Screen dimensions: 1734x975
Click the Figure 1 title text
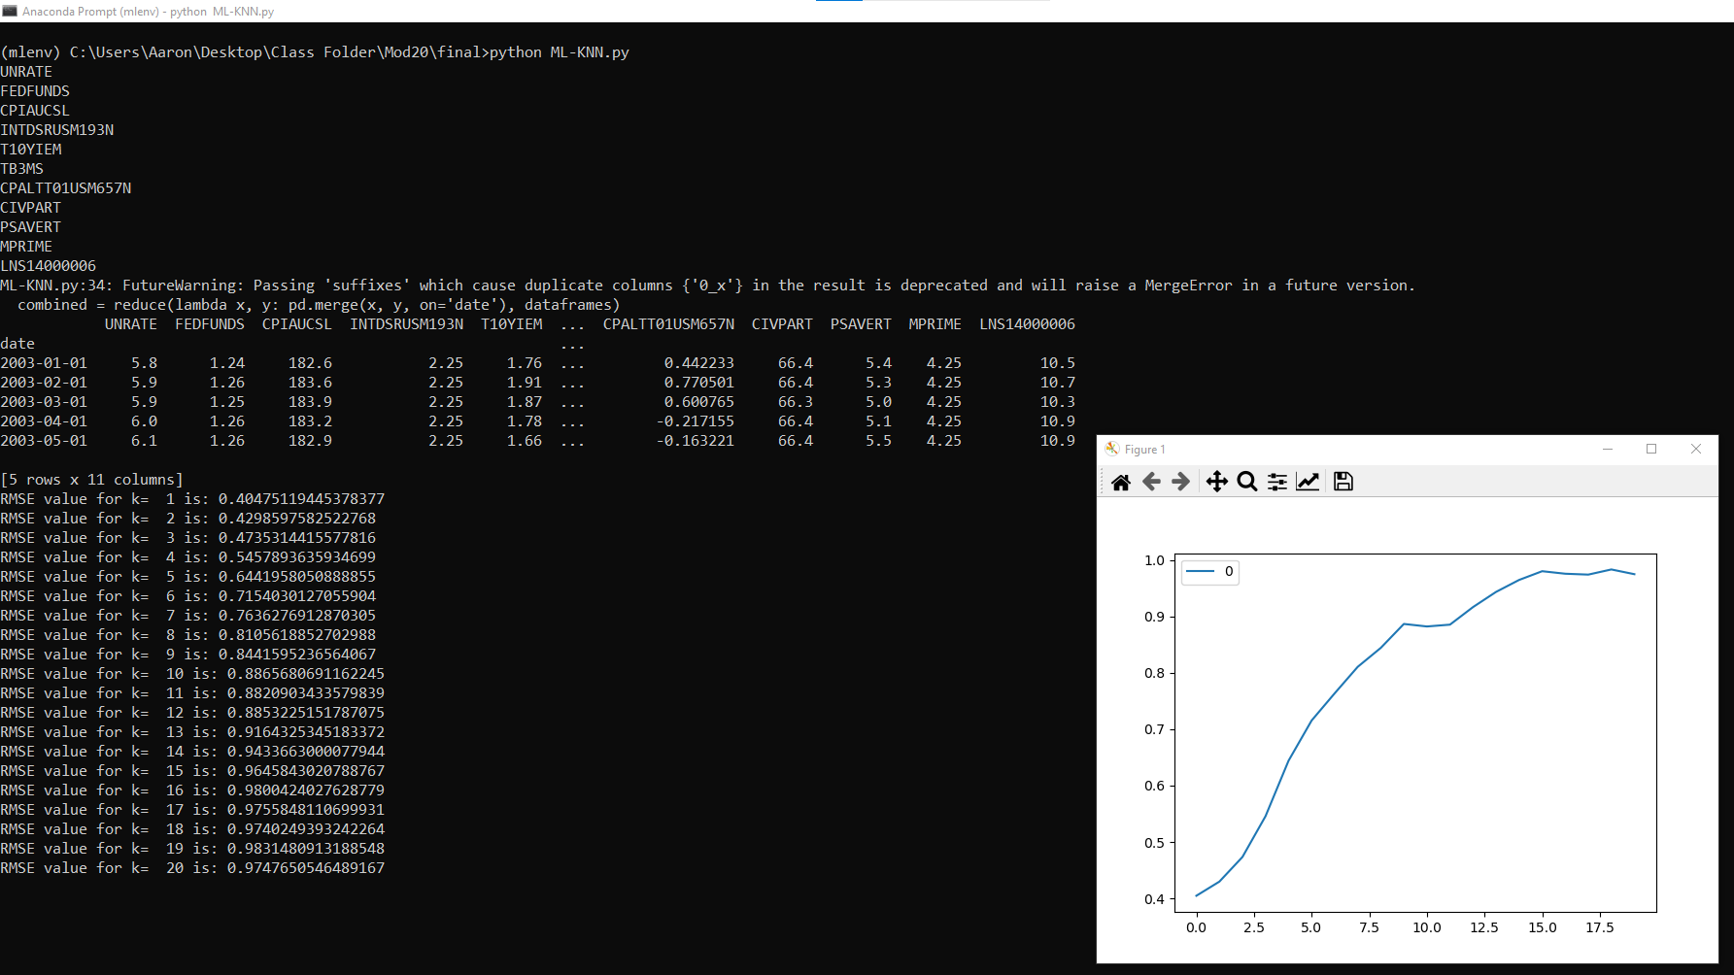point(1144,450)
